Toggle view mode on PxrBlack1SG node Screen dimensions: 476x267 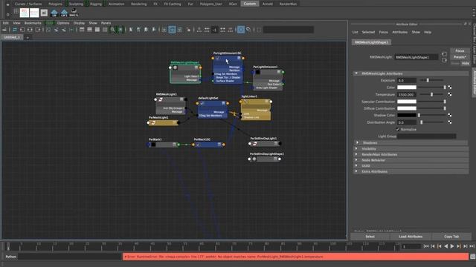click(x=219, y=145)
